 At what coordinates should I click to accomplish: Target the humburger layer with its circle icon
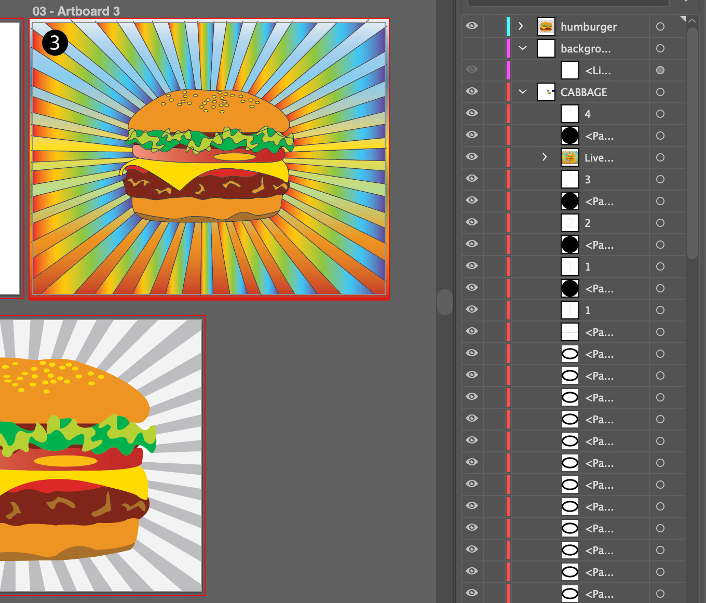tap(660, 26)
